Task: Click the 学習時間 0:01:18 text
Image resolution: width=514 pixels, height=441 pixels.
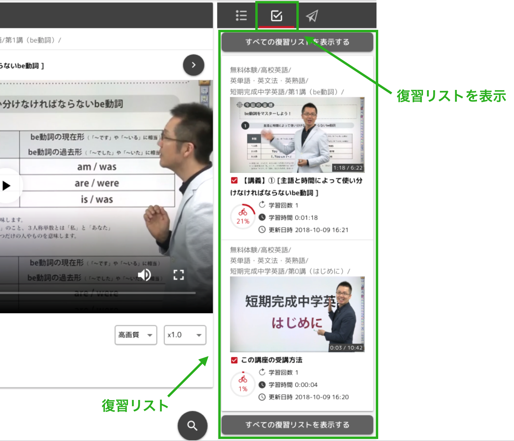Action: pyautogui.click(x=293, y=218)
